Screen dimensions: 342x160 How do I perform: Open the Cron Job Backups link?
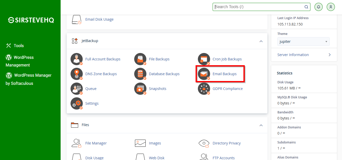point(227,59)
